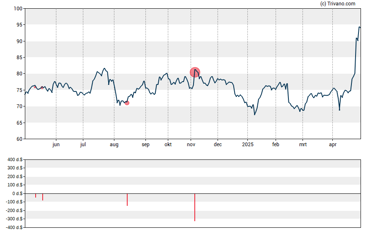Click the '65' price axis label

click(x=19, y=123)
